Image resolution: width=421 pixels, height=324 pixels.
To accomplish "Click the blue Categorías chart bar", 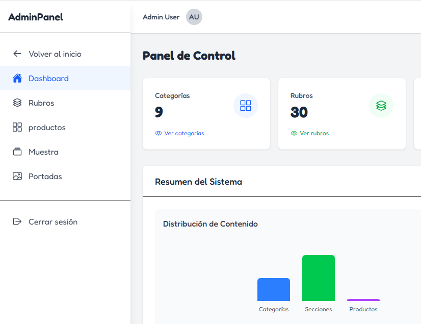I will click(x=274, y=290).
